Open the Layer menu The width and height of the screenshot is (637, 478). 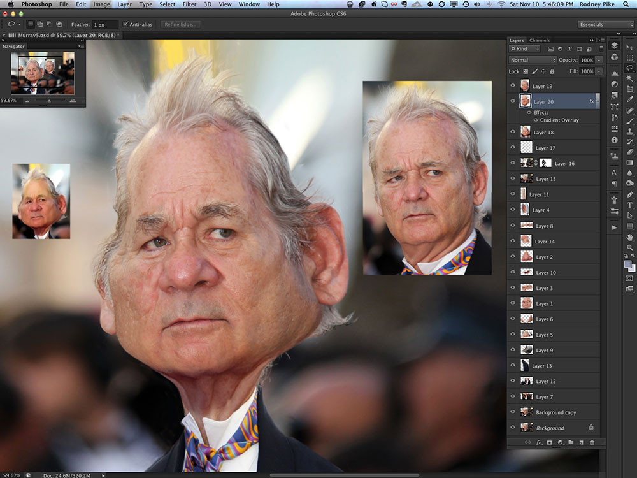[x=124, y=4]
